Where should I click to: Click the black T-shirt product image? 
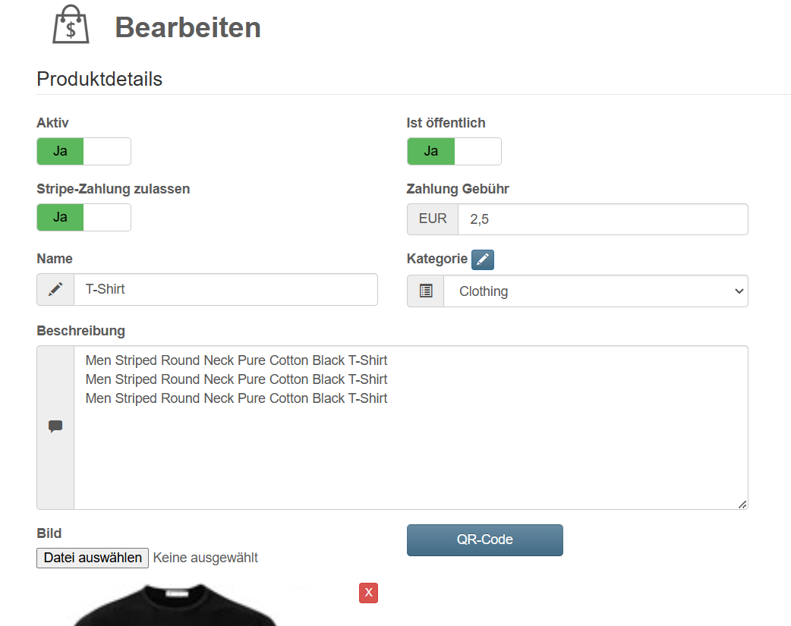(x=175, y=607)
